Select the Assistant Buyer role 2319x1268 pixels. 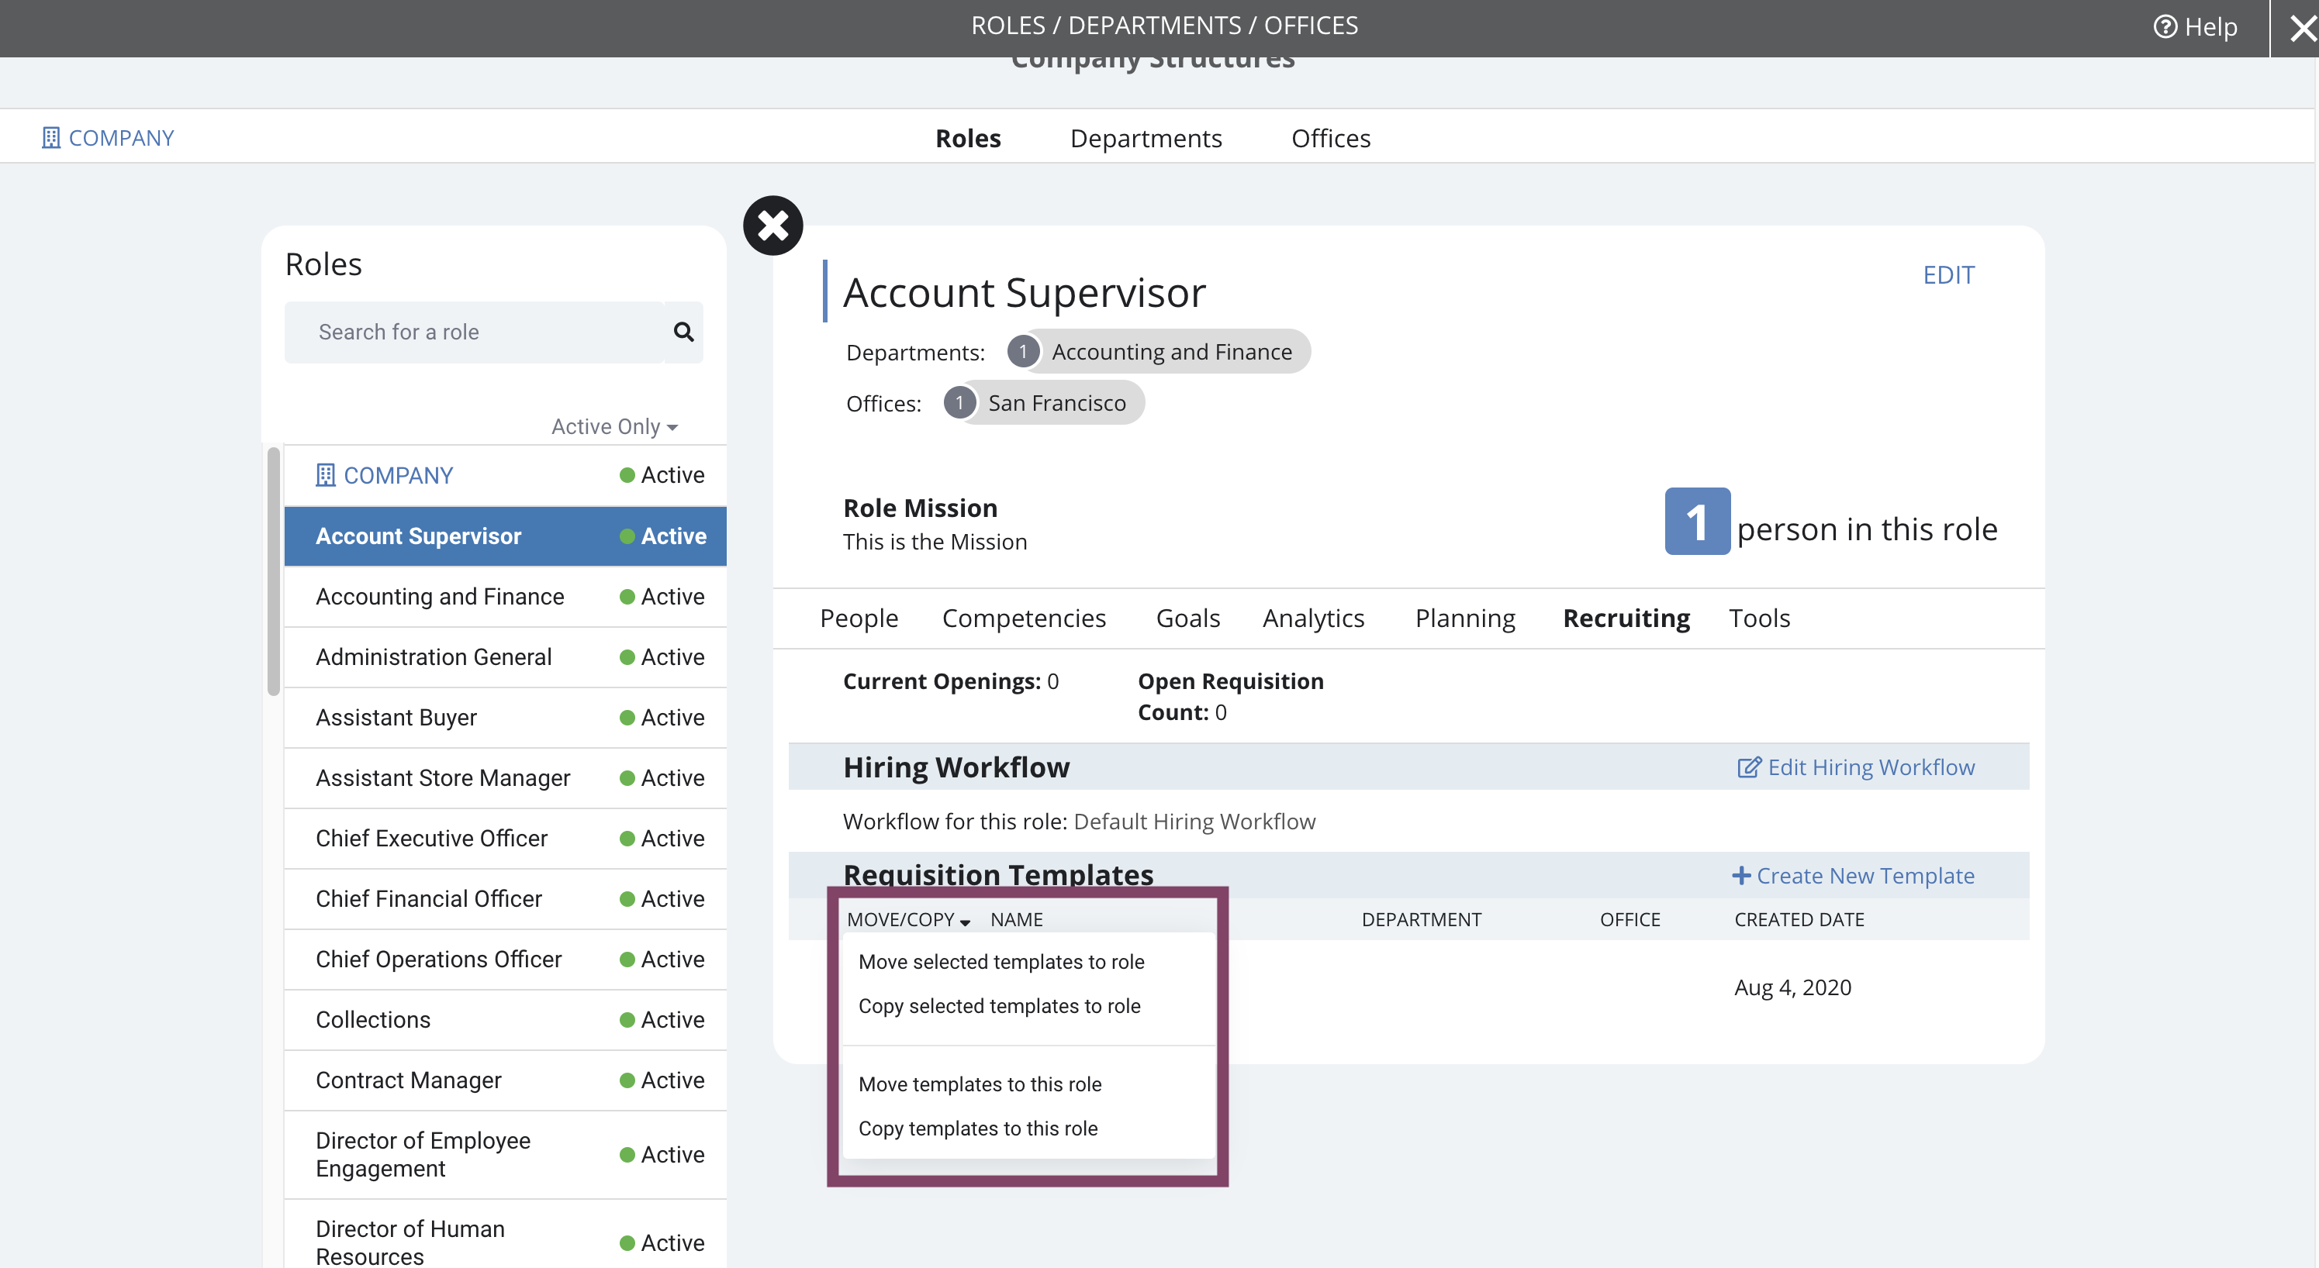pos(505,717)
